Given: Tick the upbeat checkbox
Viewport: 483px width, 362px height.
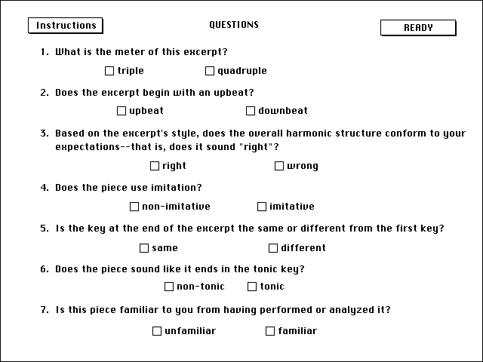Looking at the screenshot, I should coord(122,111).
